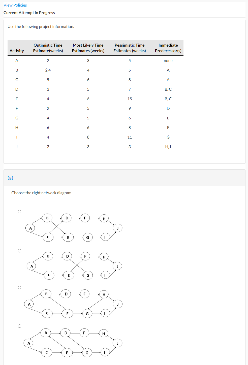This screenshot has width=248, height=365.
Task: Click node B in the third diagram
Action: coord(46,294)
